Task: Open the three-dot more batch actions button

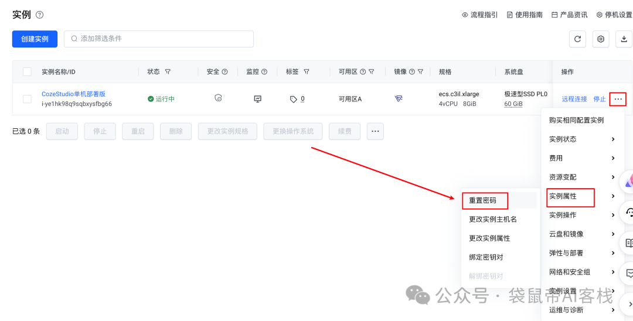Action: coord(375,131)
